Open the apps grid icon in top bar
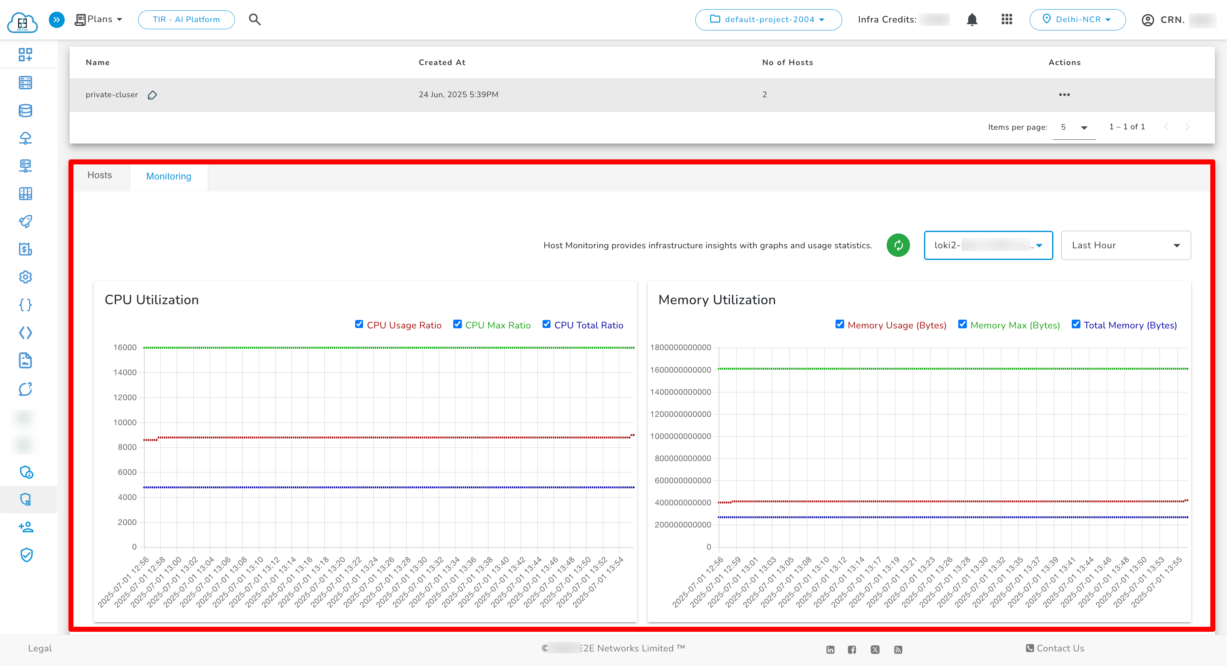Image resolution: width=1227 pixels, height=666 pixels. click(x=1007, y=20)
